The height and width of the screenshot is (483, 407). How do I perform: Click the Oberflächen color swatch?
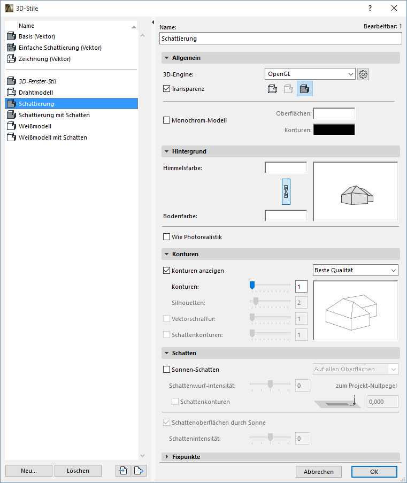[334, 113]
